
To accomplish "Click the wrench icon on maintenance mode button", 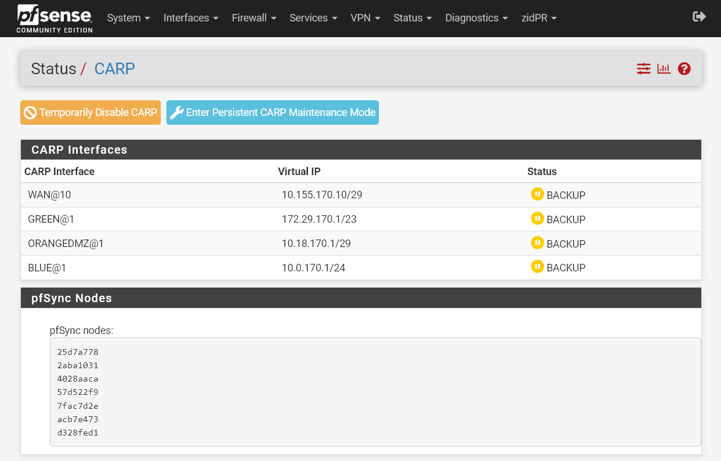I will pyautogui.click(x=176, y=112).
